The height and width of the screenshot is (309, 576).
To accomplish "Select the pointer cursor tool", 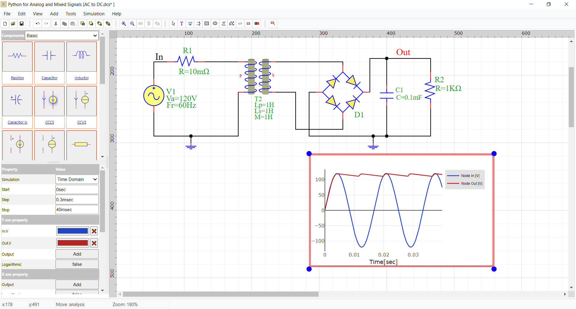I will [173, 24].
